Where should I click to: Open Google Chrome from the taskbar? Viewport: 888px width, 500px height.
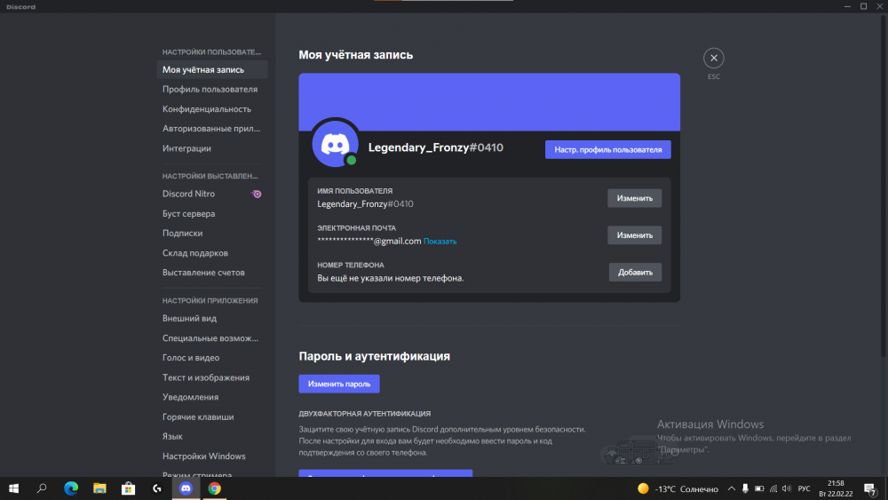pyautogui.click(x=214, y=488)
